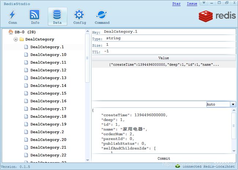Click the "createTime" line in JSON editor
The height and width of the screenshot is (170, 238).
coord(134,115)
